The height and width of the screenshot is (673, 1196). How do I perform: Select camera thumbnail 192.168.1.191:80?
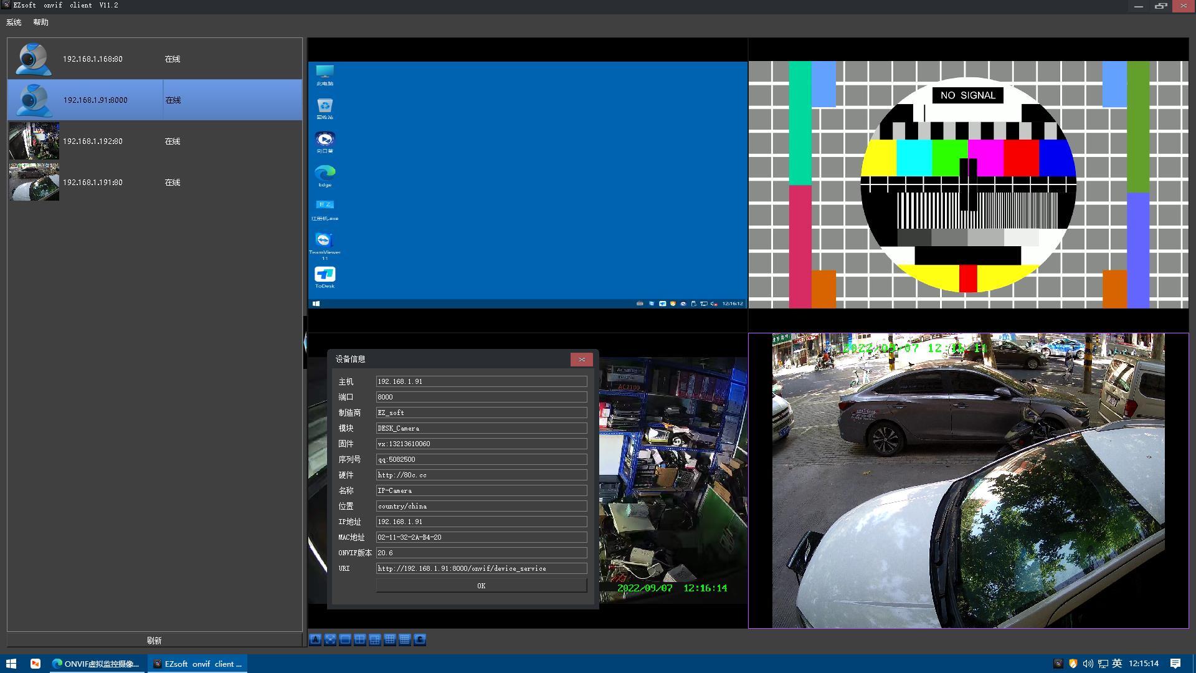[x=34, y=182]
